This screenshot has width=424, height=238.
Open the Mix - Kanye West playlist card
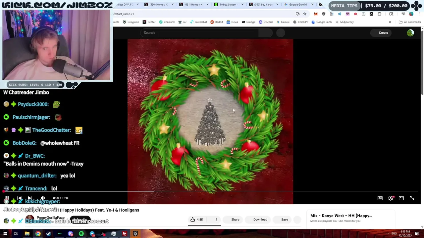[x=350, y=218]
